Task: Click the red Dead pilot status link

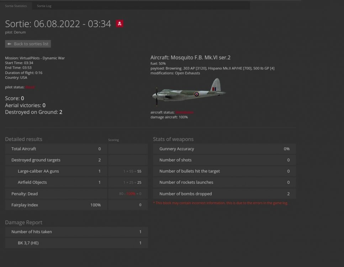Action: 30,87
